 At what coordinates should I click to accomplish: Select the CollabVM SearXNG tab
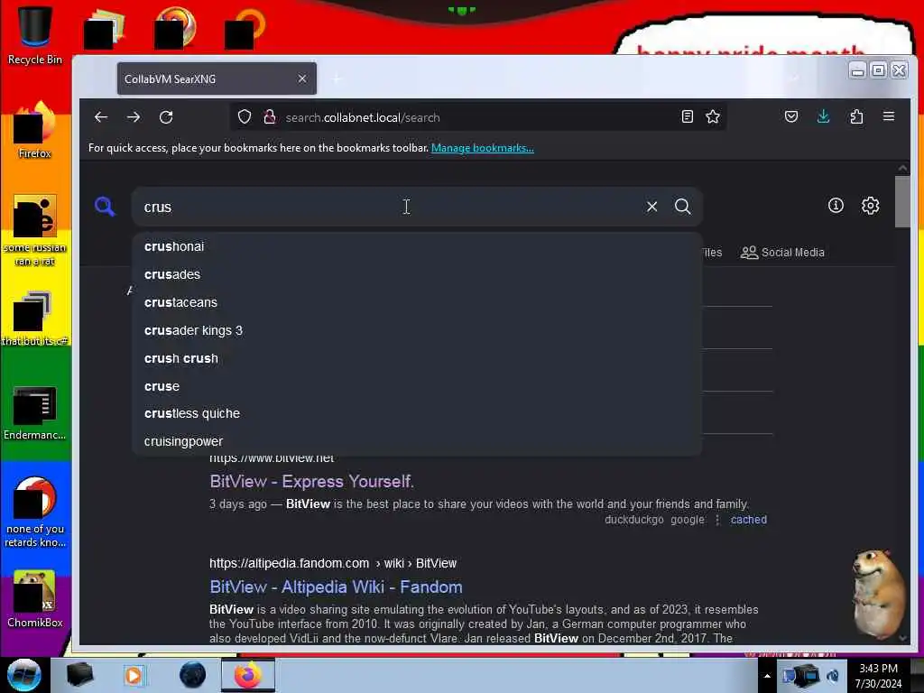tap(217, 79)
